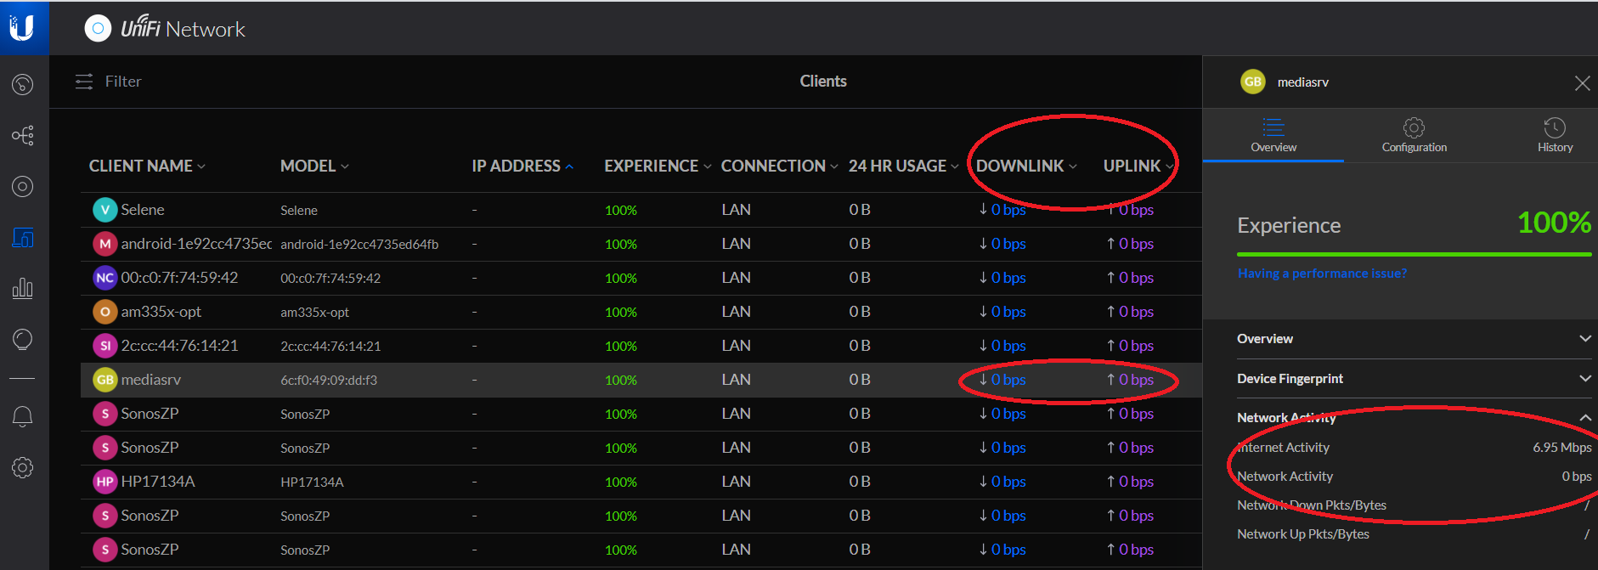Open the Statistics bar chart icon
Image resolution: width=1598 pixels, height=570 pixels.
[23, 289]
